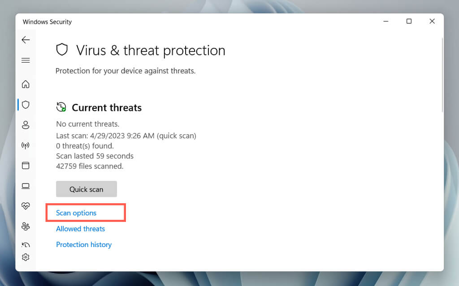Image resolution: width=459 pixels, height=286 pixels.
Task: Open the hamburger navigation menu
Action: (26, 60)
